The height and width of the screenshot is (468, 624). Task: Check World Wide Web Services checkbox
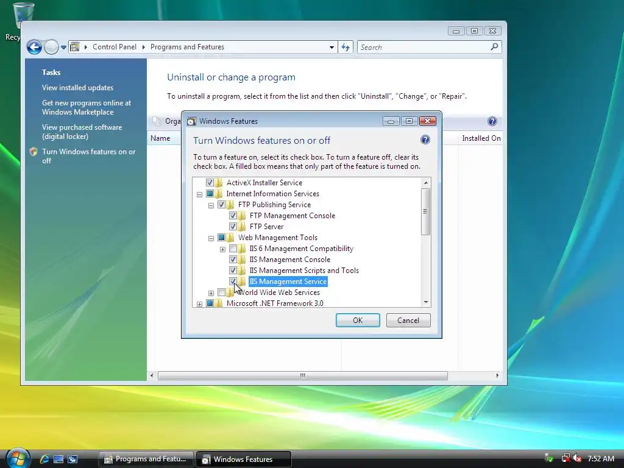click(x=221, y=292)
